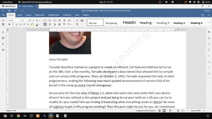Apply the No Spacing style
This screenshot has width=212, height=119.
click(112, 22)
